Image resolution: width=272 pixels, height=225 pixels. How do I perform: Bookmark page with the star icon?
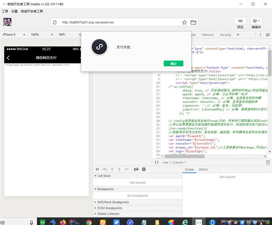pyautogui.click(x=184, y=22)
